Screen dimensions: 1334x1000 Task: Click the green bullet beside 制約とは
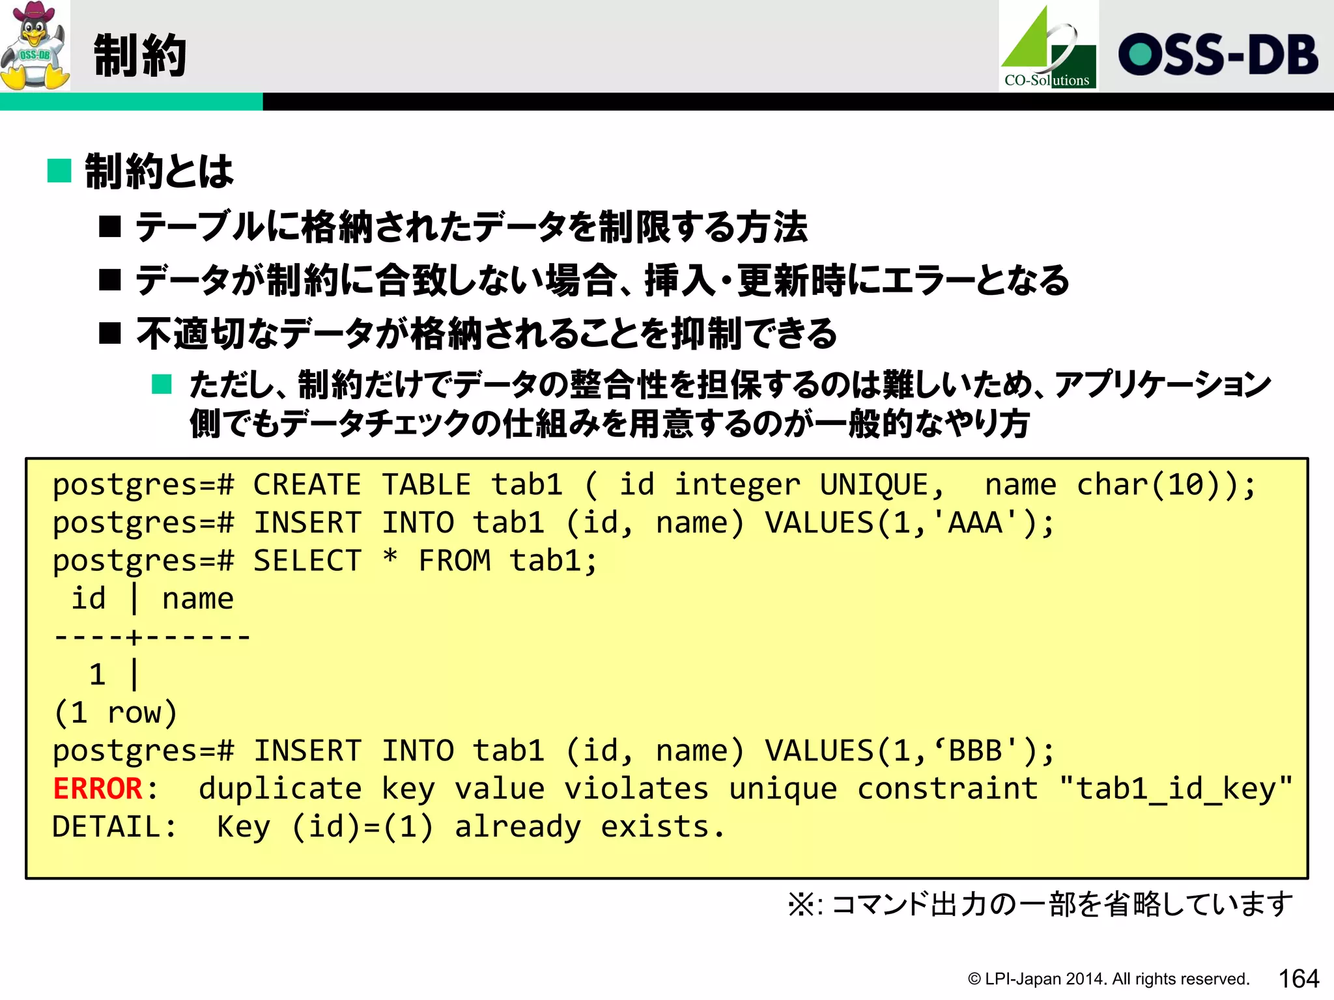coord(59,171)
